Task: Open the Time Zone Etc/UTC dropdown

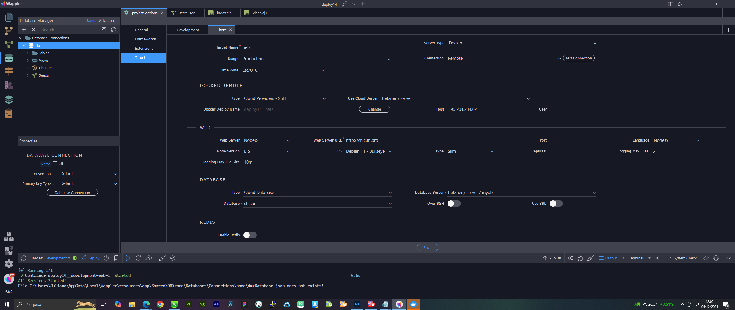Action: 283,70
